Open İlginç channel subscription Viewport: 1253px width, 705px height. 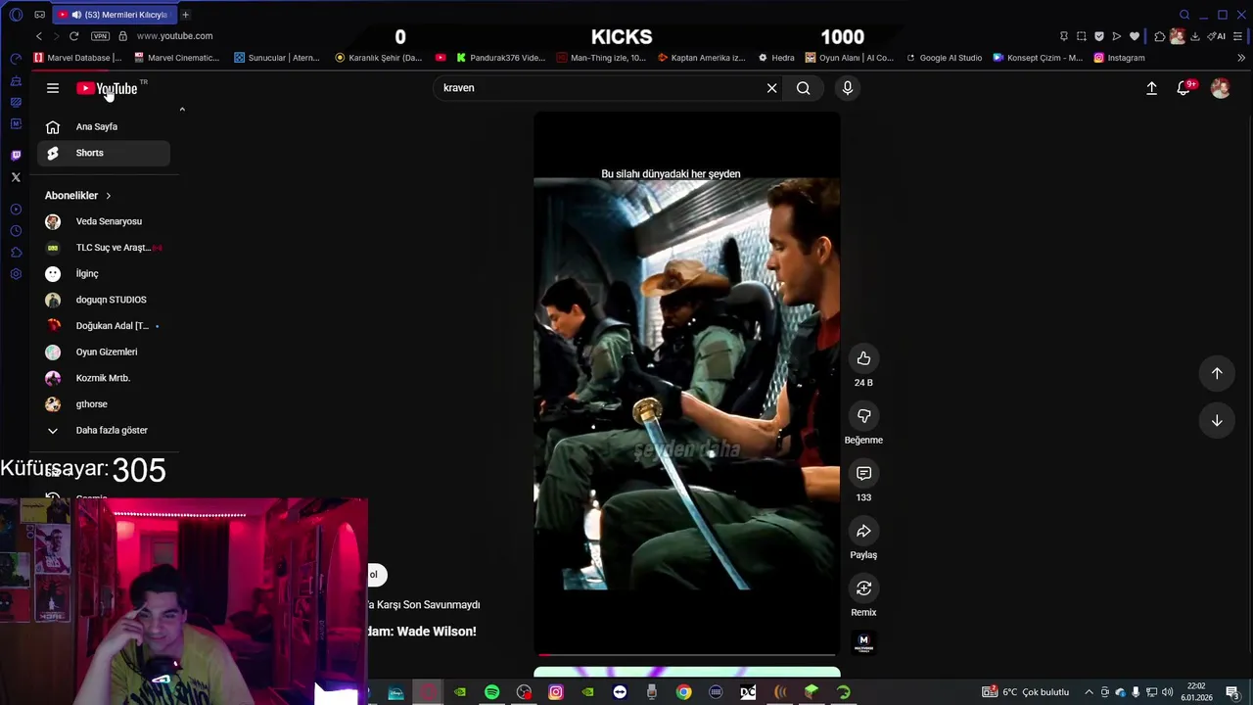coord(104,273)
